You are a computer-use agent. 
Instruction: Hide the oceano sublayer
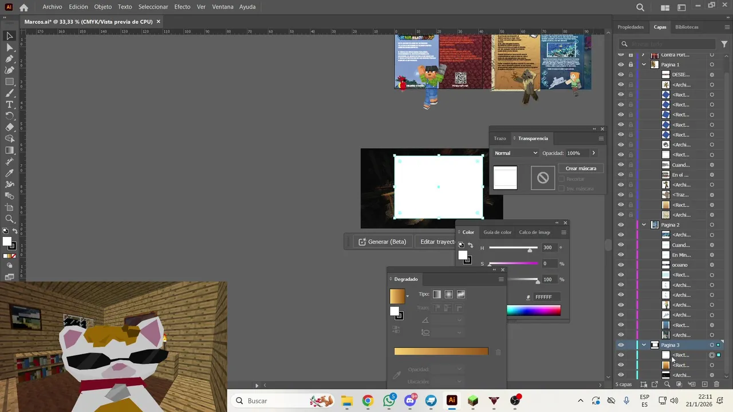(621, 265)
